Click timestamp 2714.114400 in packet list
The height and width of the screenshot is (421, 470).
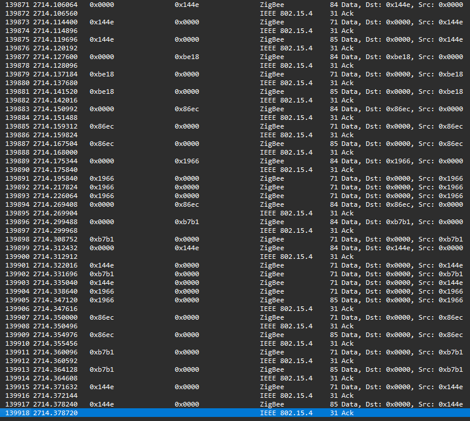55,22
